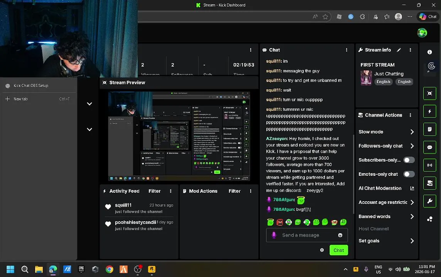Image resolution: width=441 pixels, height=277 pixels.
Task: Open stats panel three-dot menu
Action: 251,50
